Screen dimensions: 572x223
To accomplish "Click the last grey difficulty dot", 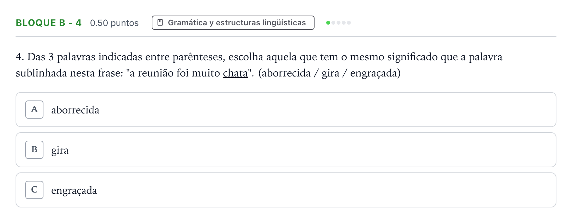I will point(349,23).
